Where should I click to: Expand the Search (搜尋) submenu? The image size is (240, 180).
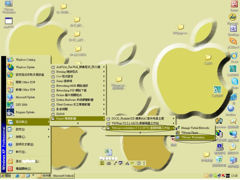(x=28, y=137)
